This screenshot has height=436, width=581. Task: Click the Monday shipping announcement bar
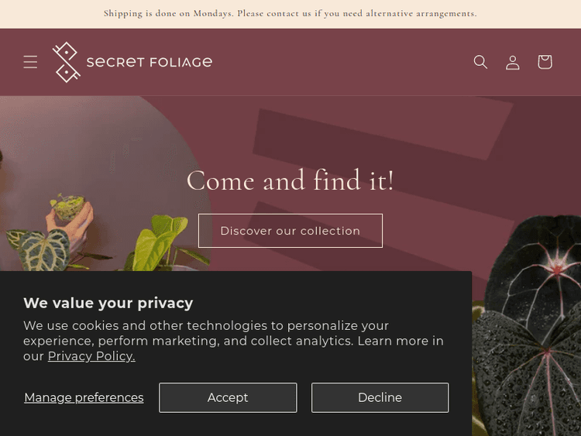pos(290,14)
